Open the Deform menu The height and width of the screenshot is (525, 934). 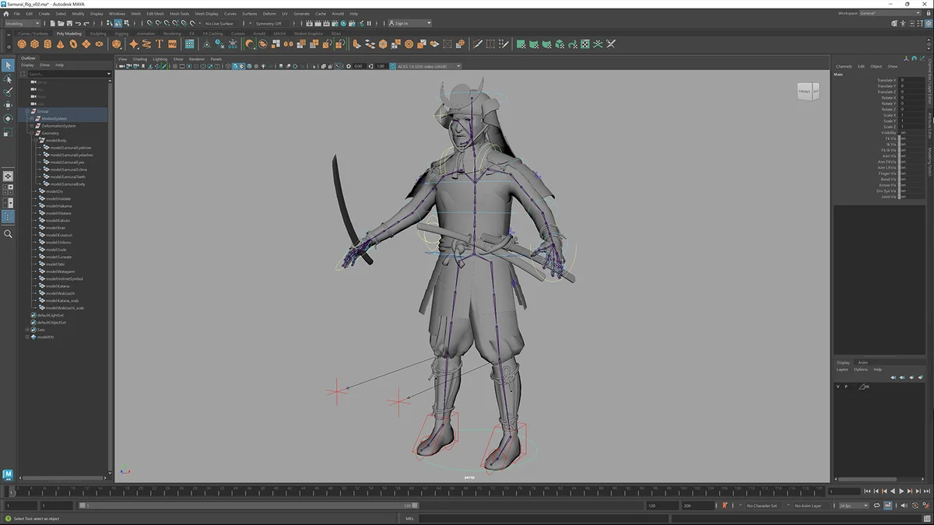269,13
